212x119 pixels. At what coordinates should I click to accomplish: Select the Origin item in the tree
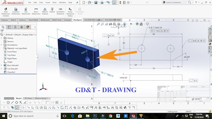tap(10, 62)
